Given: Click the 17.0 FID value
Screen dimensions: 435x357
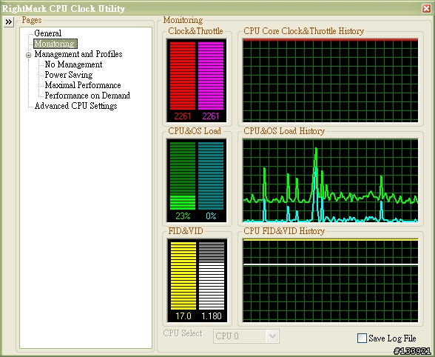Looking at the screenshot, I should [x=183, y=316].
